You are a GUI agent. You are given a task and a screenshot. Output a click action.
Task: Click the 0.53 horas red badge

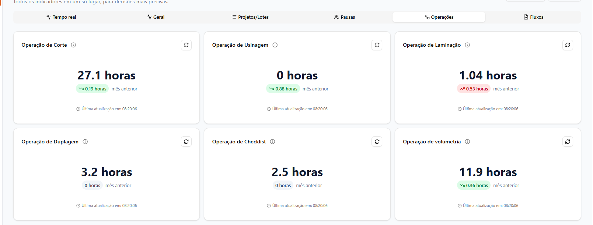[474, 89]
